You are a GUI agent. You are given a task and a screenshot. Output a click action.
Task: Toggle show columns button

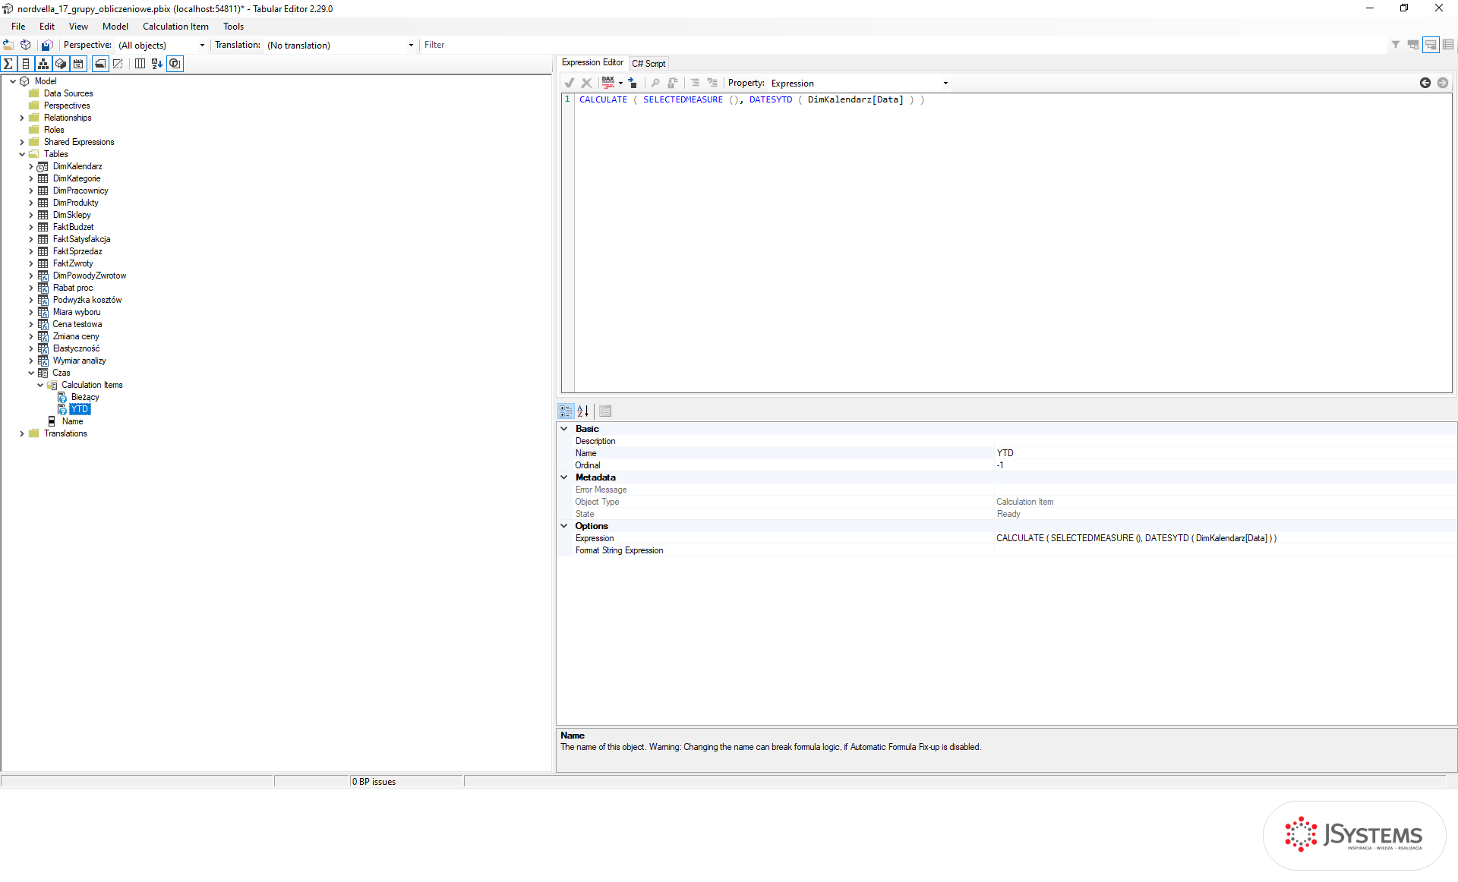tap(26, 64)
